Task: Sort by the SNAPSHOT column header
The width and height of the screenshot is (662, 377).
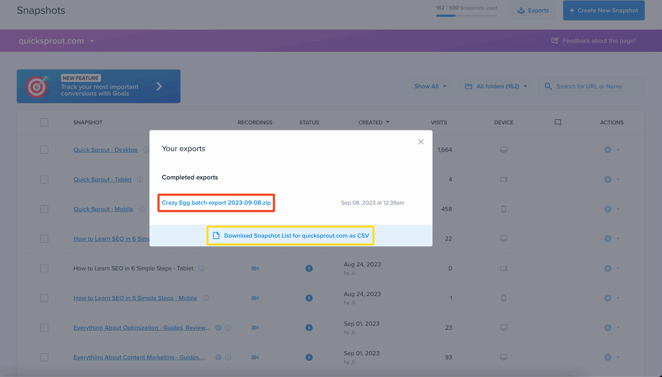Action: (x=88, y=122)
